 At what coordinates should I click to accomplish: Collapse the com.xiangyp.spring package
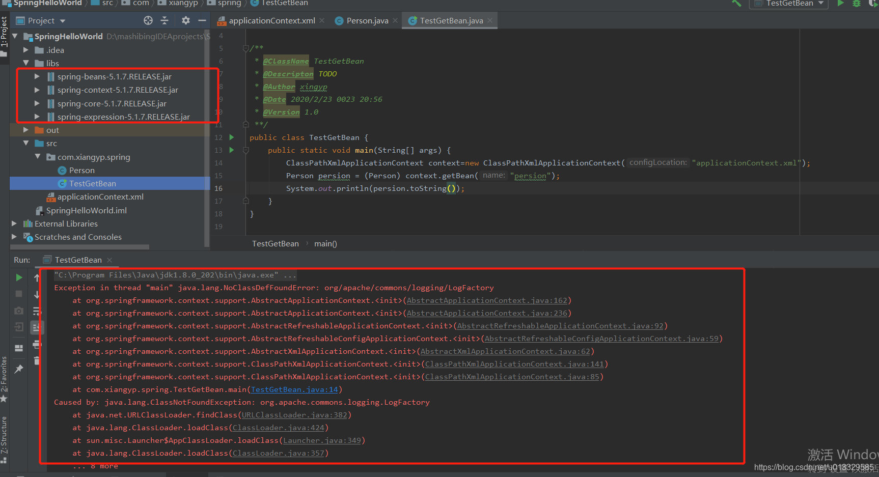click(37, 157)
